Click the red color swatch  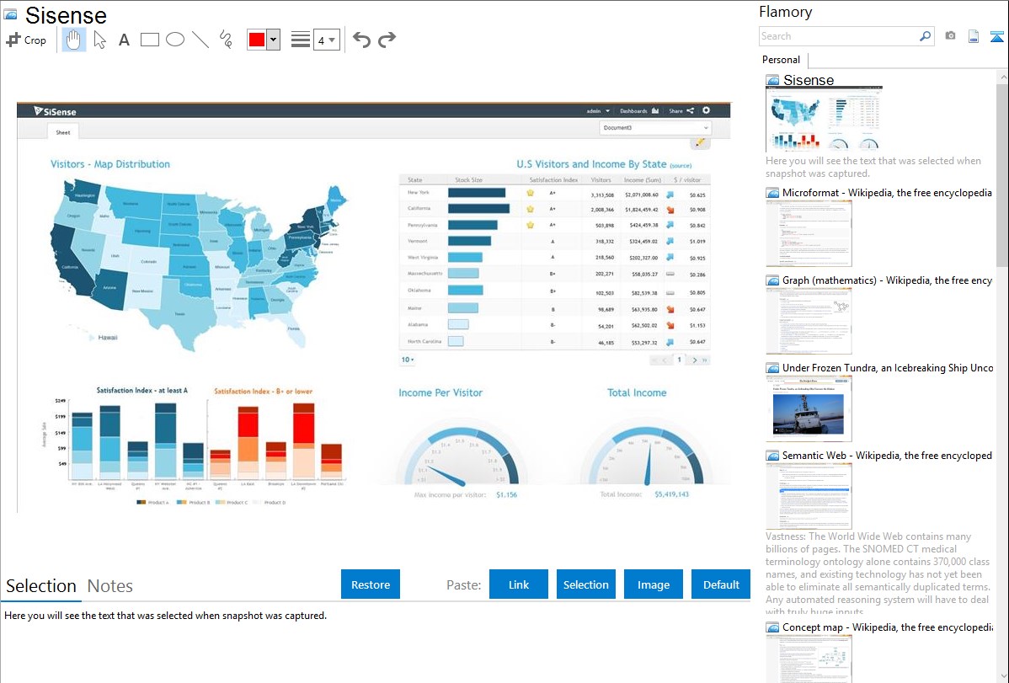click(257, 40)
